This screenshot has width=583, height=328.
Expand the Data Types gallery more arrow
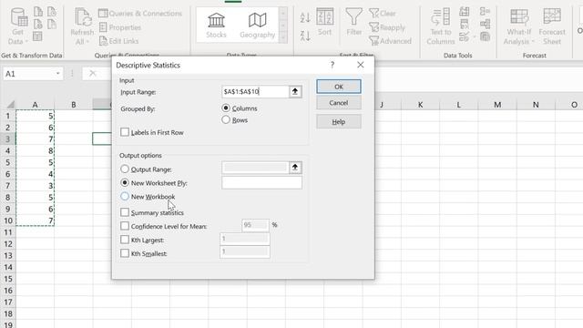pyautogui.click(x=283, y=38)
